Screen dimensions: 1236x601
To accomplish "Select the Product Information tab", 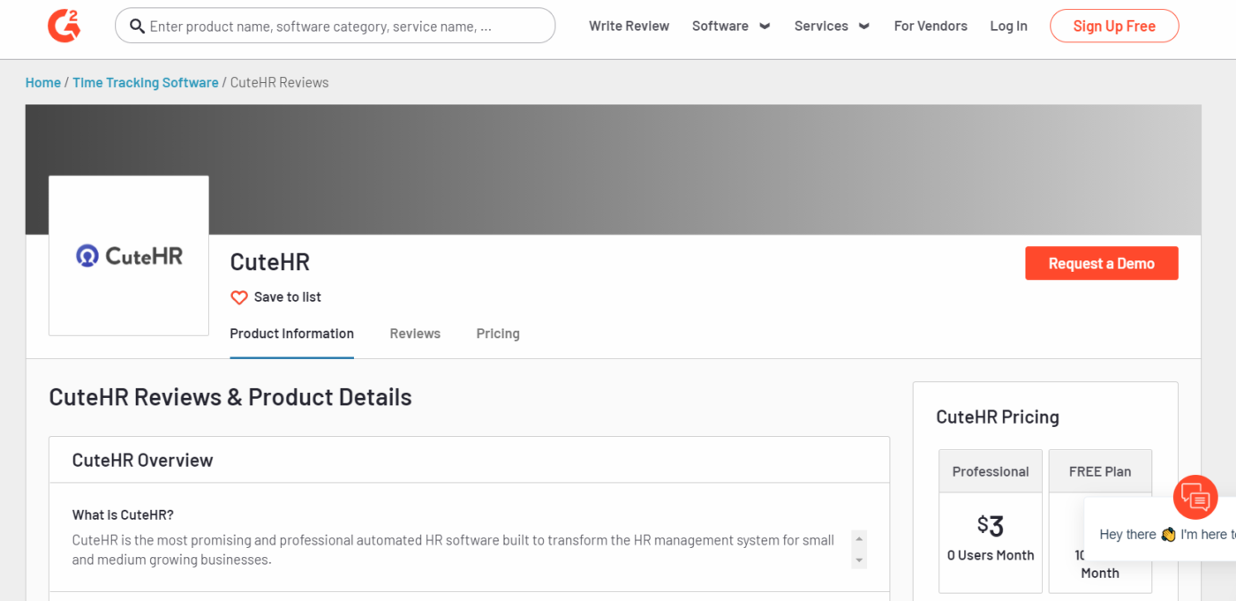I will point(291,334).
